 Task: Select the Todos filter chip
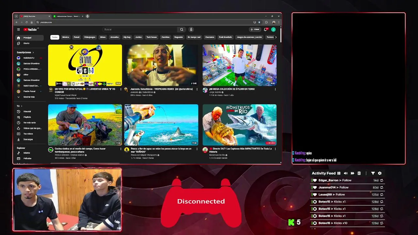tap(55, 37)
